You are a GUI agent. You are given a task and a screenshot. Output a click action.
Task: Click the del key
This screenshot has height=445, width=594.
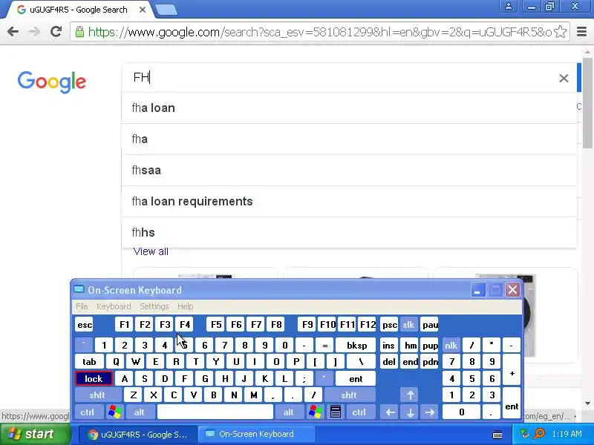pyautogui.click(x=389, y=362)
